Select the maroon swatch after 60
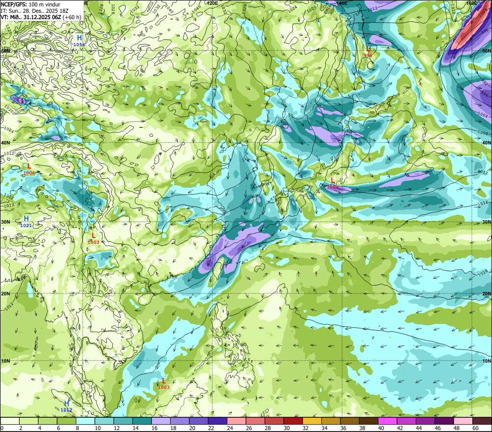492x432 pixels. [x=482, y=421]
